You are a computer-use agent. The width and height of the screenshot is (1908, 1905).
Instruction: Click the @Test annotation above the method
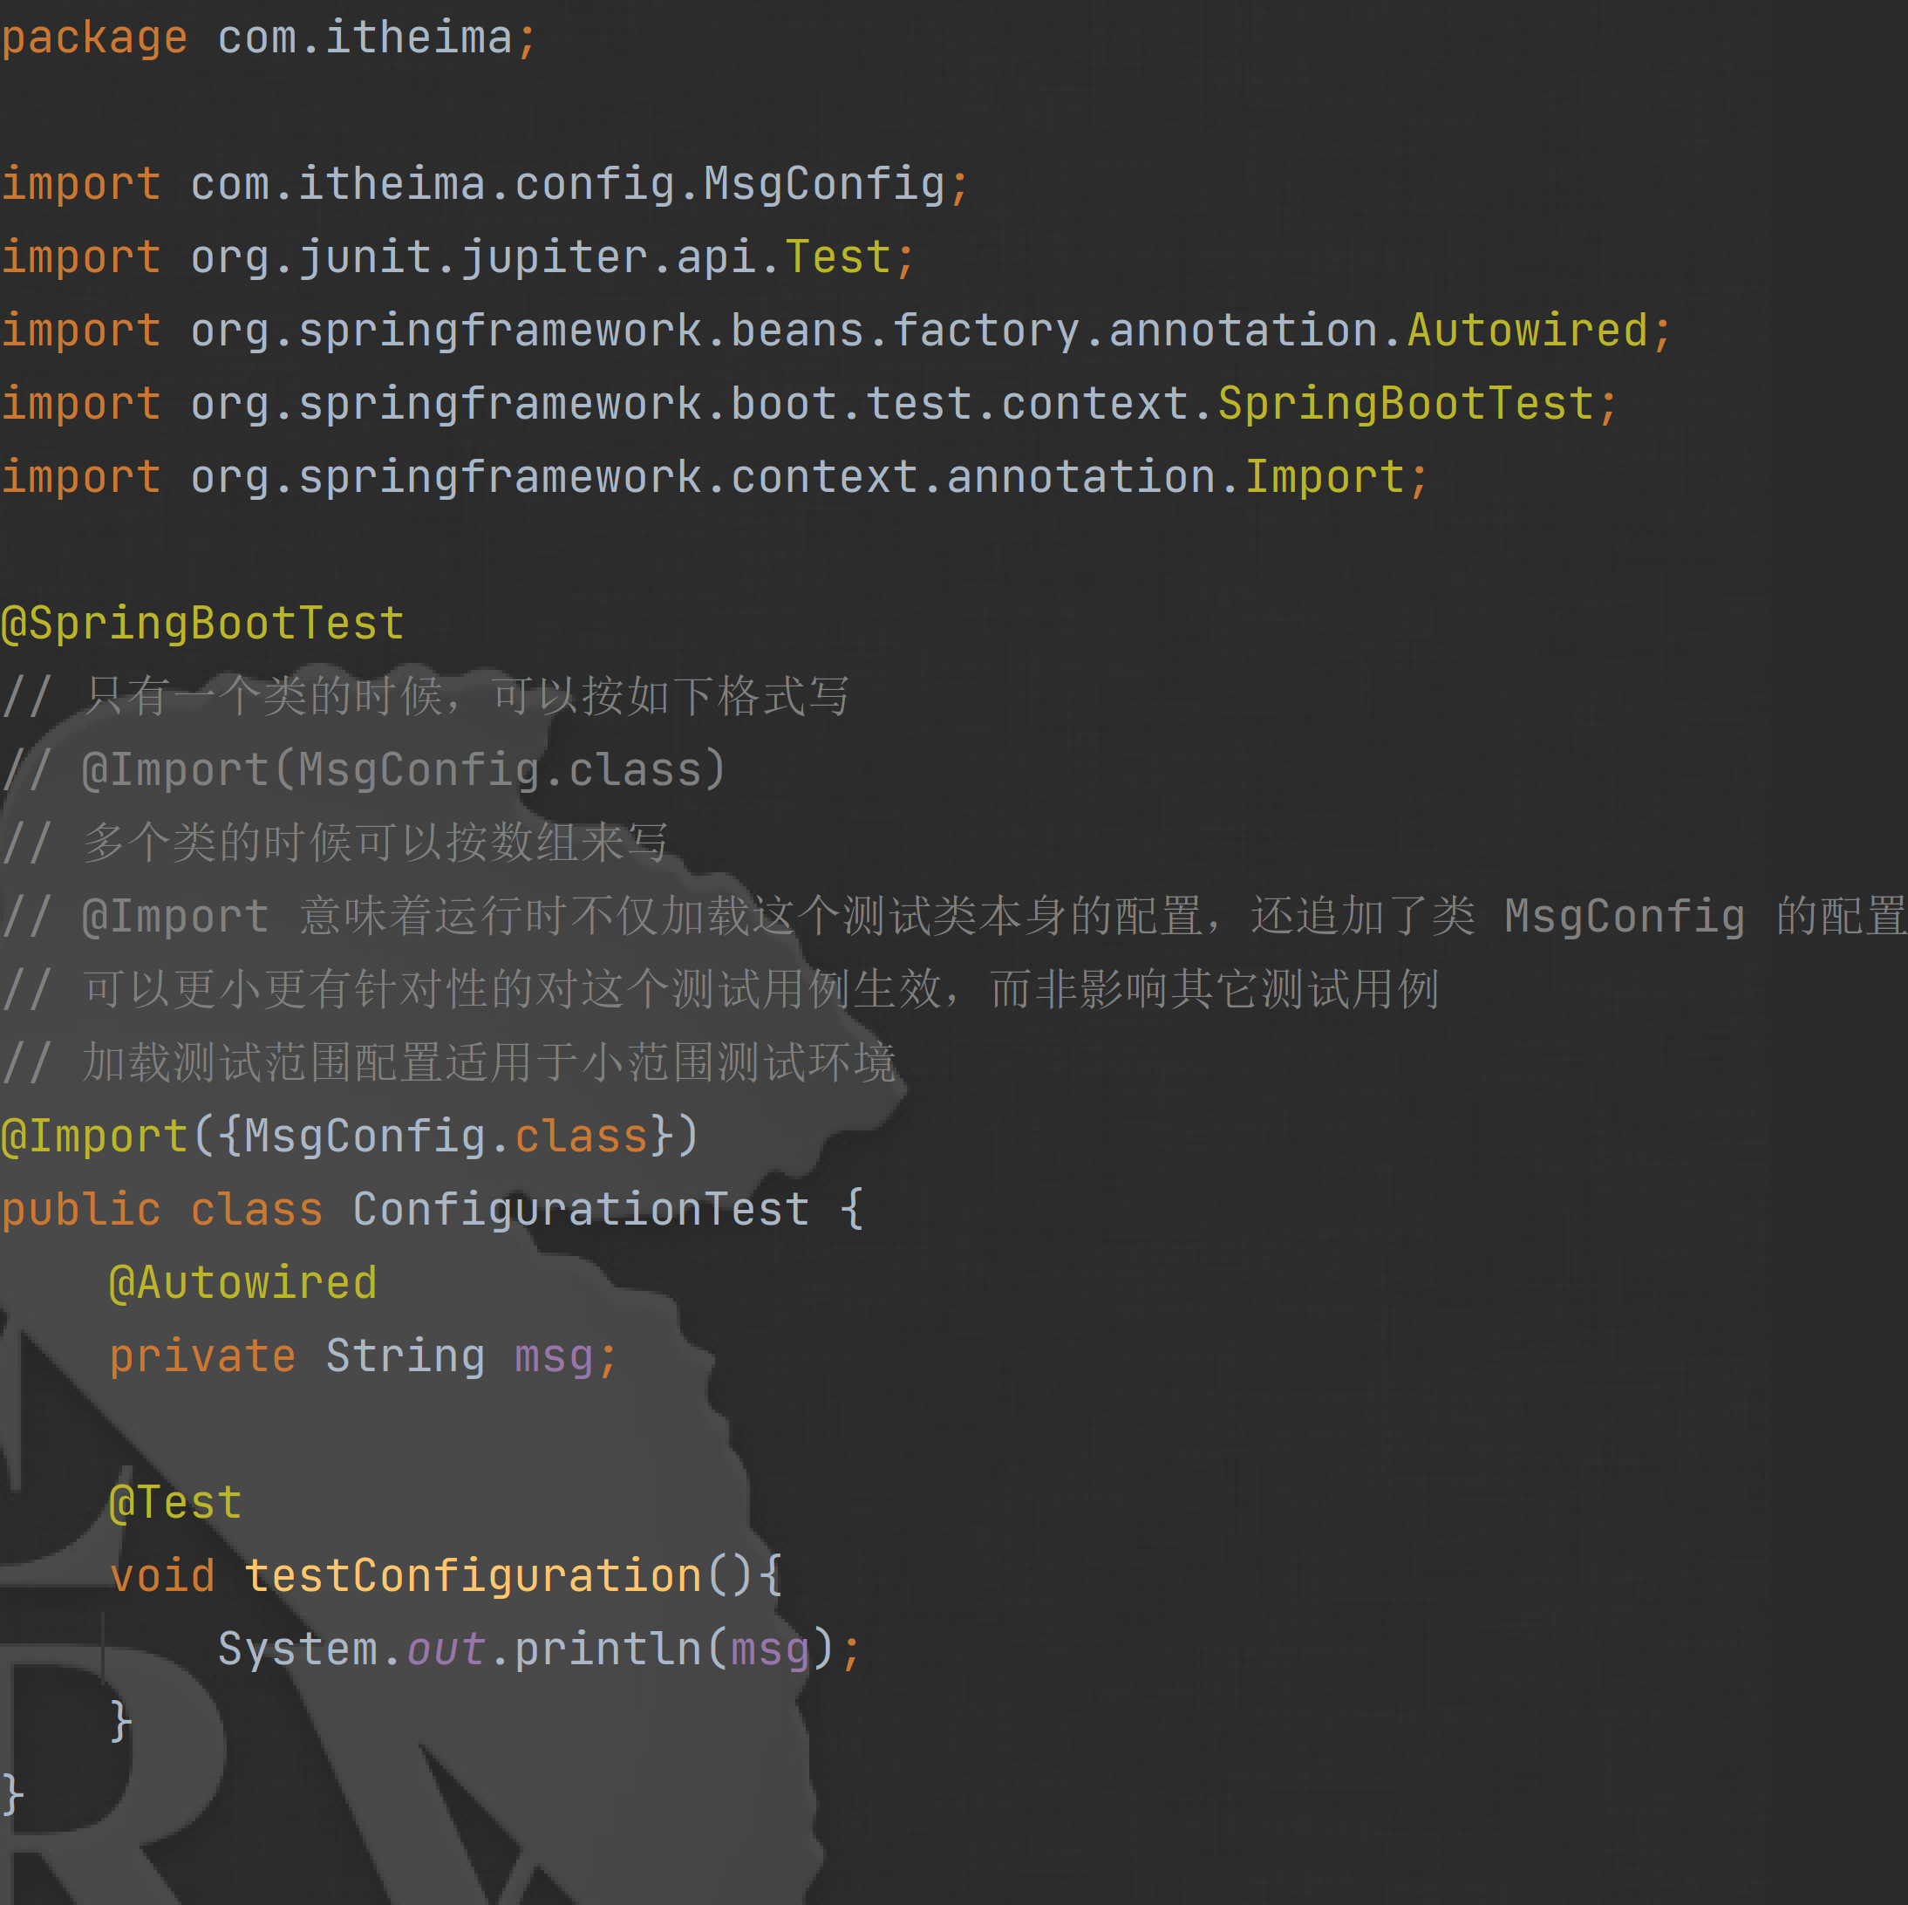coord(174,1503)
